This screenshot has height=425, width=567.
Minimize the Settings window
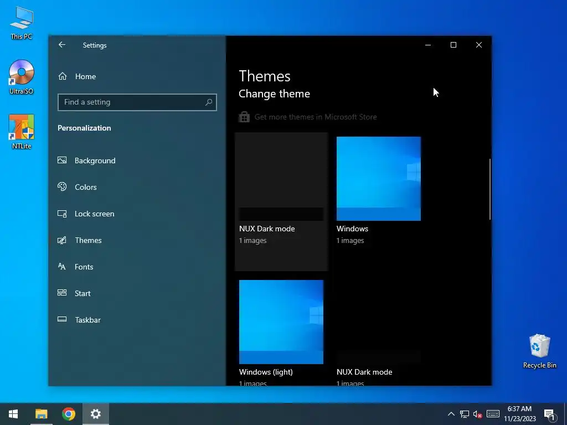pos(428,45)
